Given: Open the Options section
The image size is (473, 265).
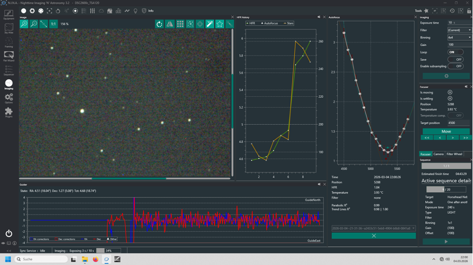Looking at the screenshot, I should (x=9, y=98).
